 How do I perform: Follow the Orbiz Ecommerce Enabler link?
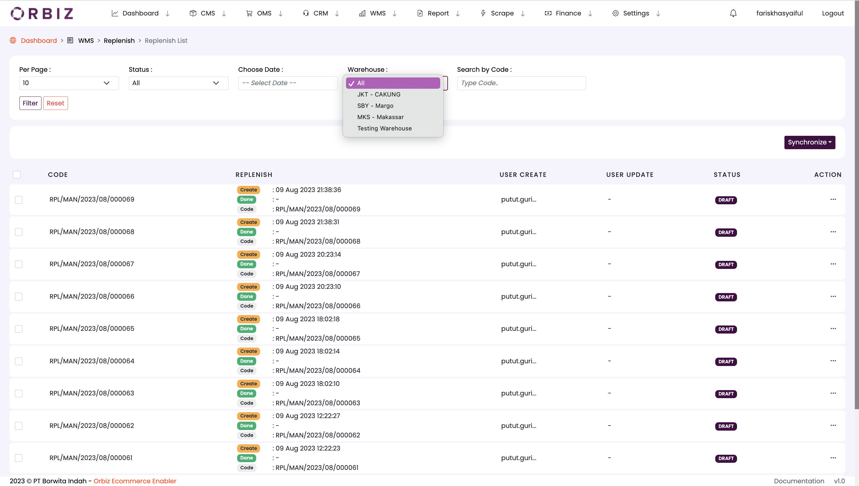pos(135,481)
